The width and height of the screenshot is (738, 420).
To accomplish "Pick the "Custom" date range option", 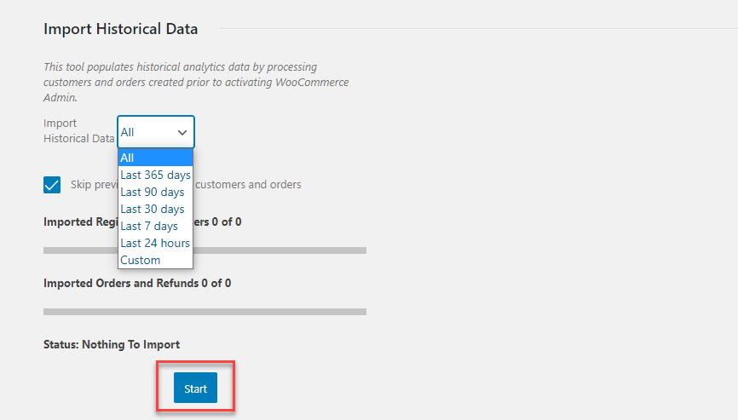I will [x=141, y=260].
